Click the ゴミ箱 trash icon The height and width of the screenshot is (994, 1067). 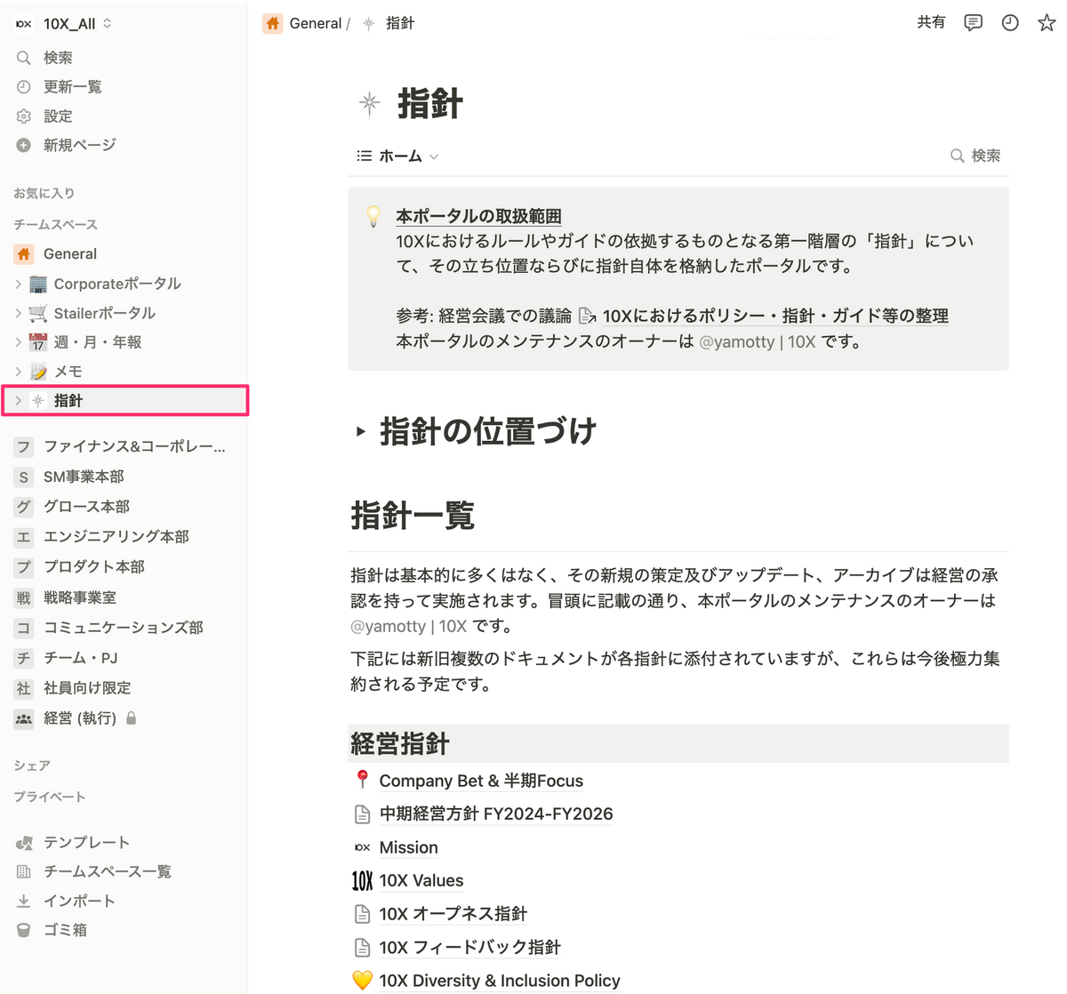[24, 930]
